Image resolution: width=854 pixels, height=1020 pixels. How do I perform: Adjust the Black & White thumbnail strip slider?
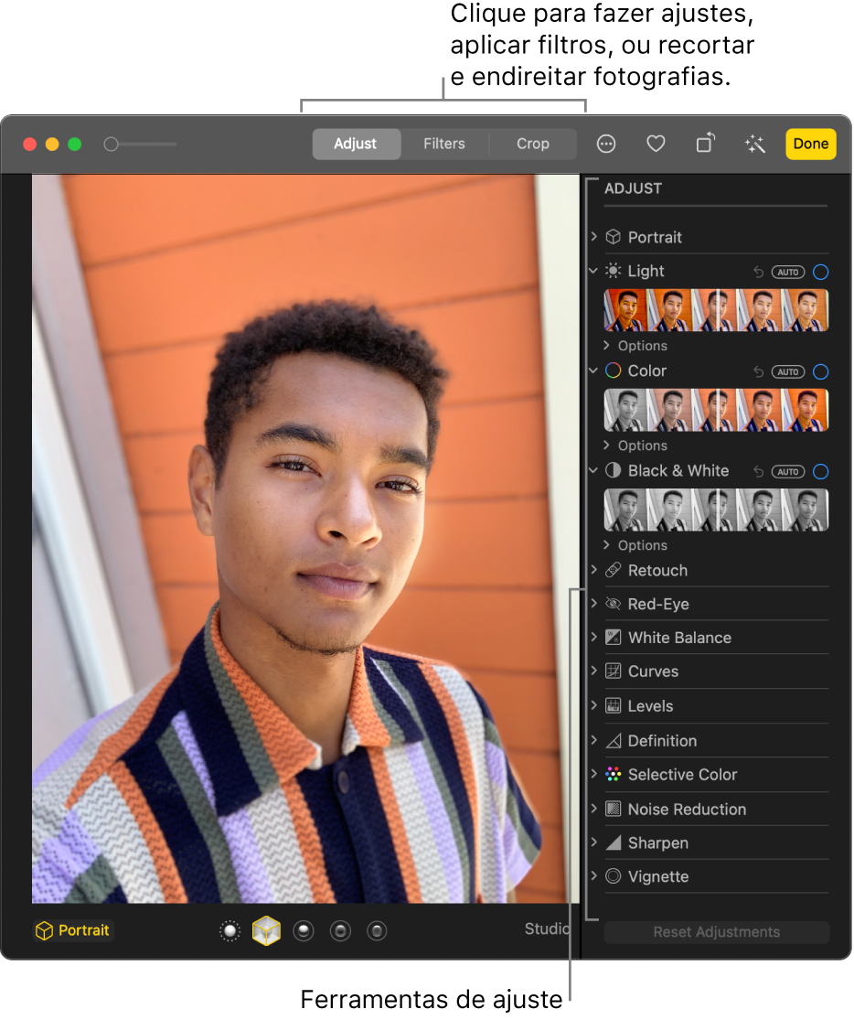pyautogui.click(x=716, y=510)
